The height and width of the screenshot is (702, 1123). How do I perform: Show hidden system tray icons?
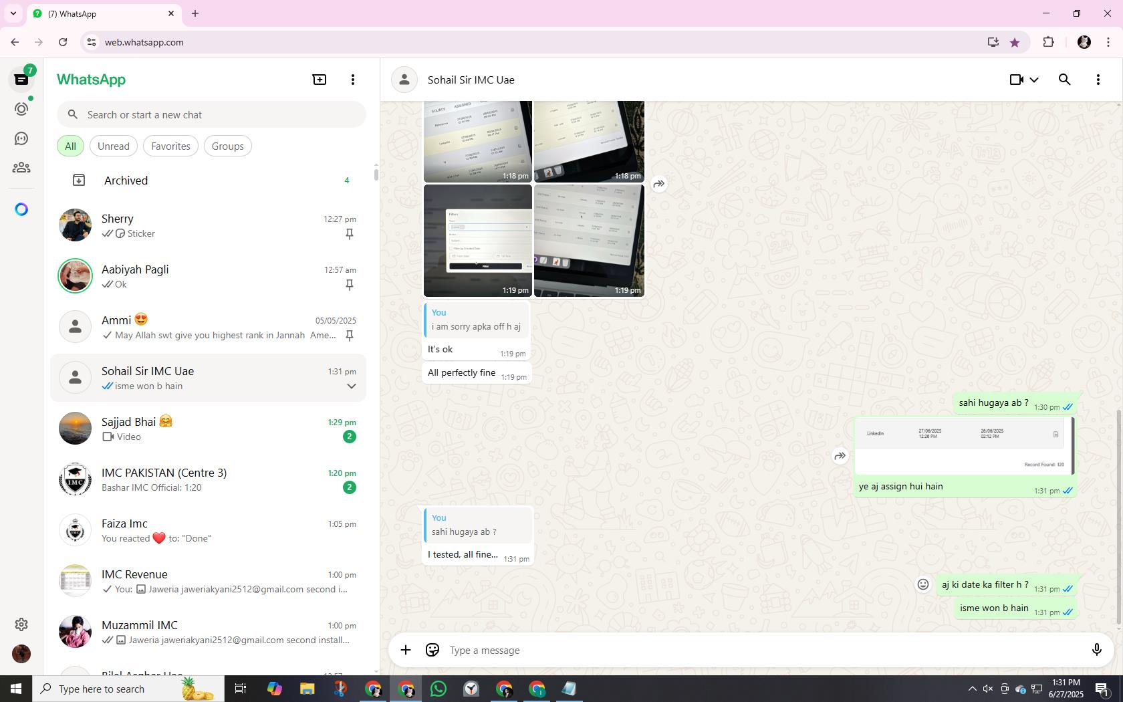click(973, 689)
